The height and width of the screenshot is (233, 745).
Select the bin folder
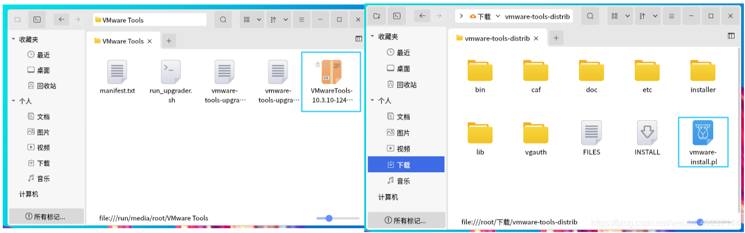480,76
